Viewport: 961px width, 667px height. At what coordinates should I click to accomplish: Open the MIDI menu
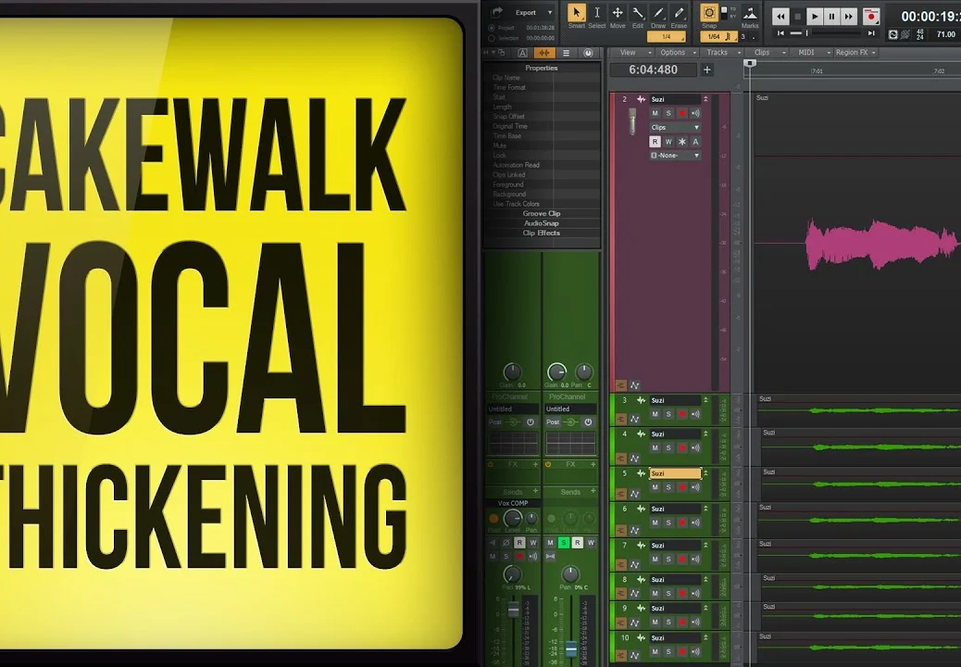(x=813, y=53)
